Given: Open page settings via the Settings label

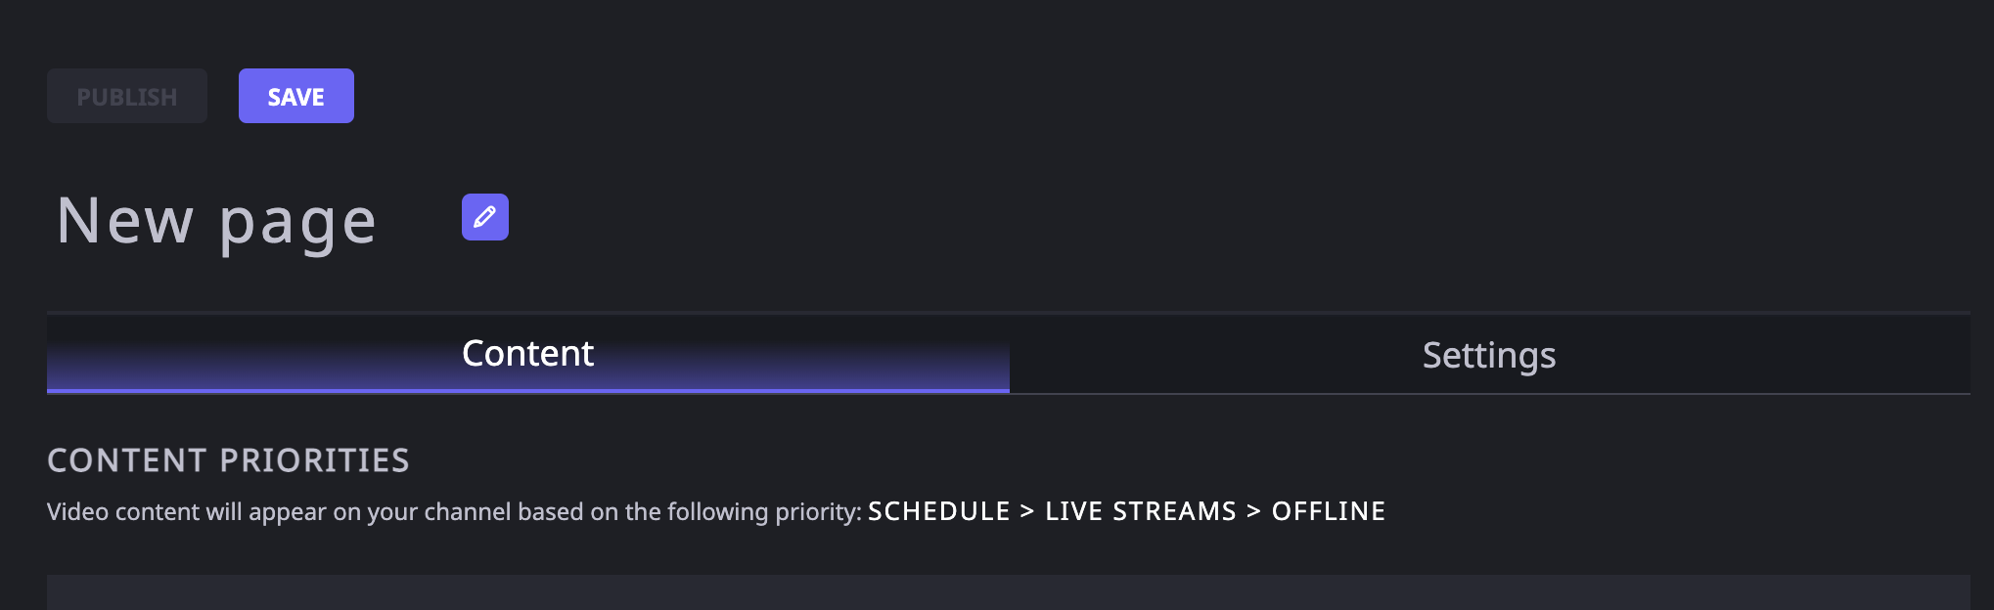Looking at the screenshot, I should [1489, 356].
